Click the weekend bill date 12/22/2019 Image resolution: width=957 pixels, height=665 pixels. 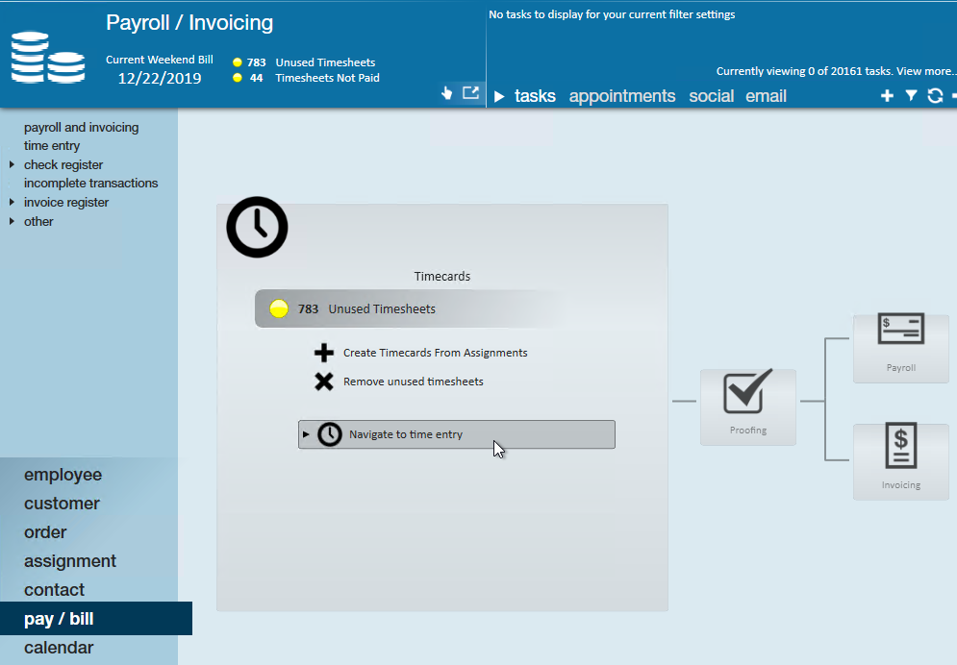click(x=160, y=78)
